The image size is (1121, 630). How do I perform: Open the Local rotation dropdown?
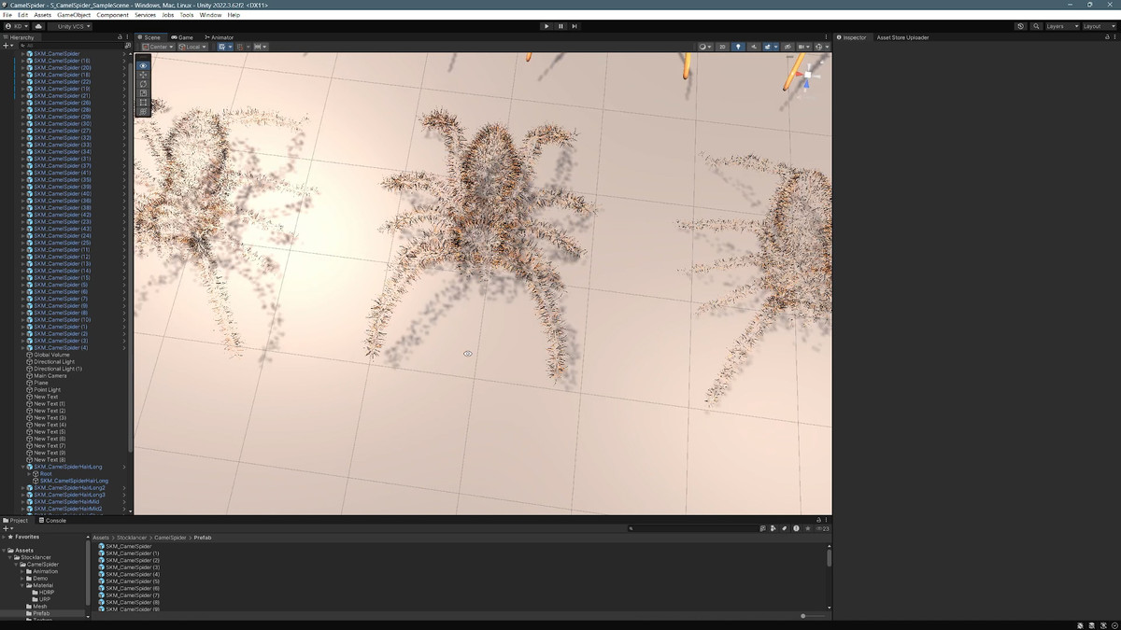(193, 47)
